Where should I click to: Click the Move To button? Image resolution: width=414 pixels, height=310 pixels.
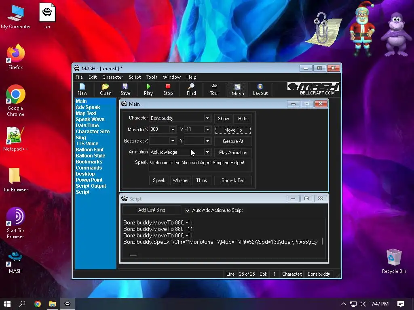click(x=233, y=130)
